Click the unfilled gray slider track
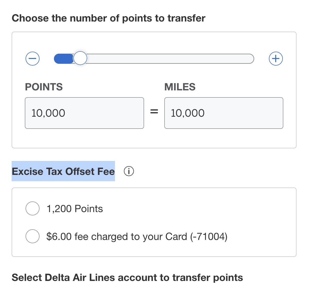Viewport: 317px width, 286px height. coord(170,59)
